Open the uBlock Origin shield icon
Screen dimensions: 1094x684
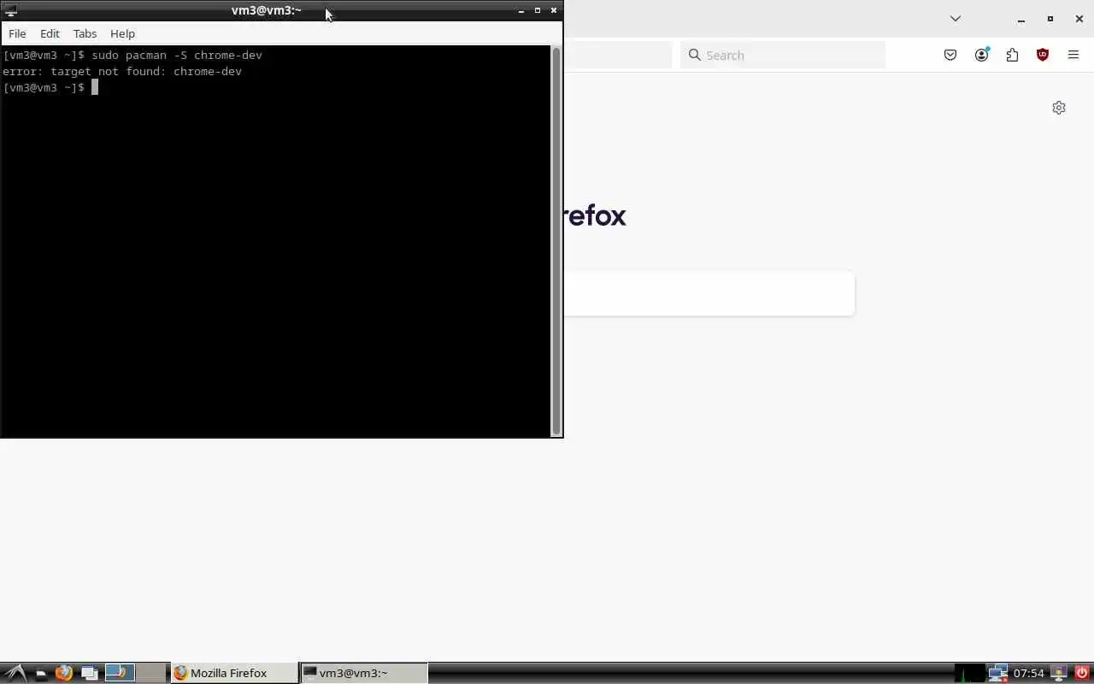coord(1043,55)
